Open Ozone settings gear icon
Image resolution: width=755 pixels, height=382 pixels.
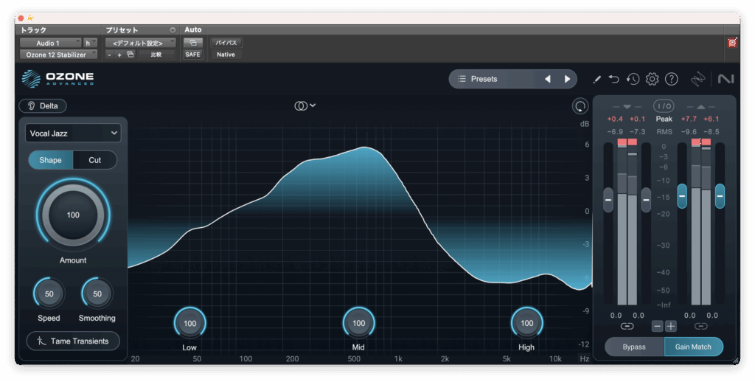(652, 79)
